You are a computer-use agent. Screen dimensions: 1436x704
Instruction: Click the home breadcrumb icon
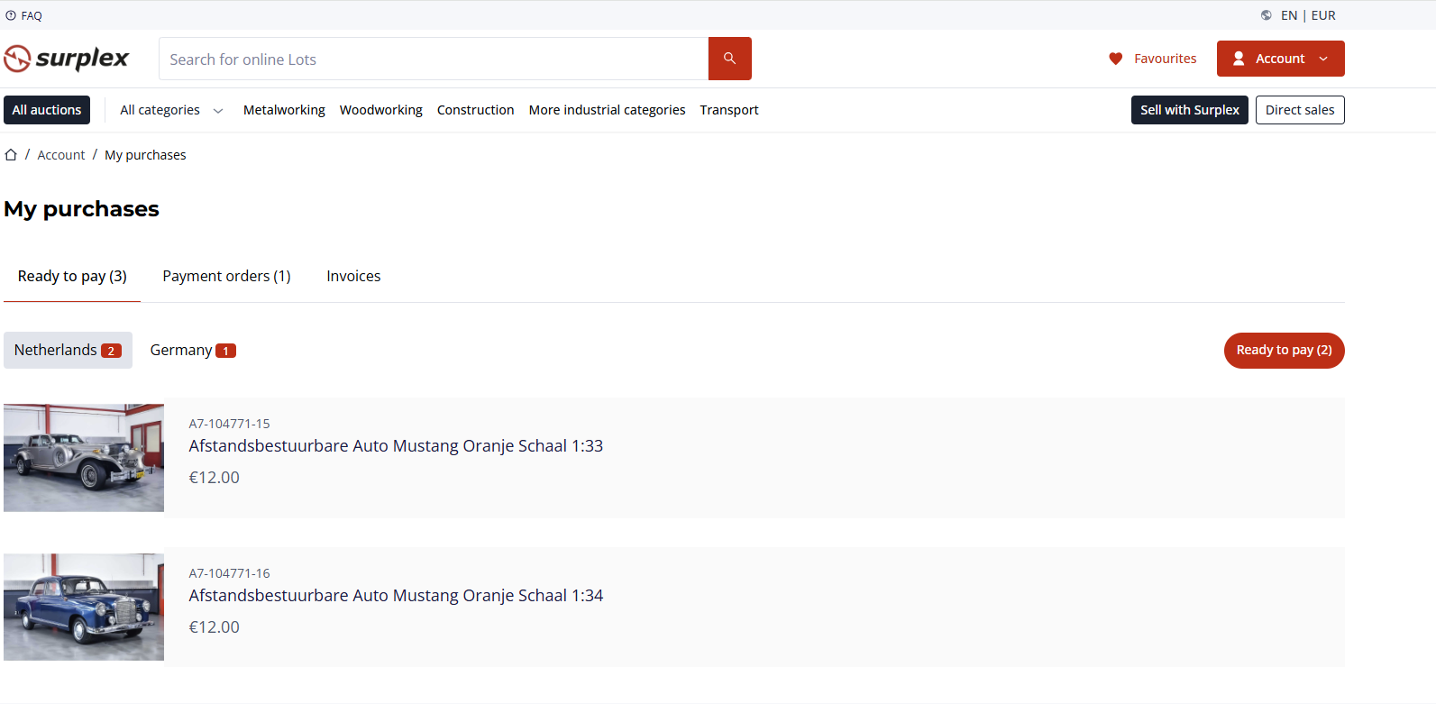click(x=11, y=155)
